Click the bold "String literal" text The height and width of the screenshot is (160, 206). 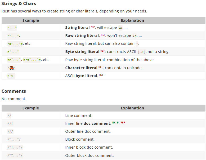pos(77,28)
